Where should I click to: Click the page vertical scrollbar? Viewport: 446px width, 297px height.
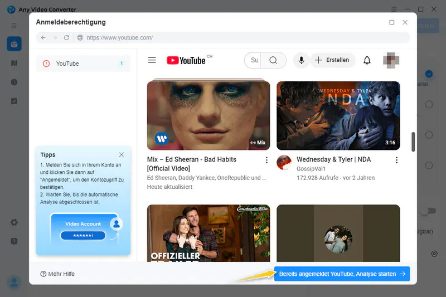[x=413, y=142]
